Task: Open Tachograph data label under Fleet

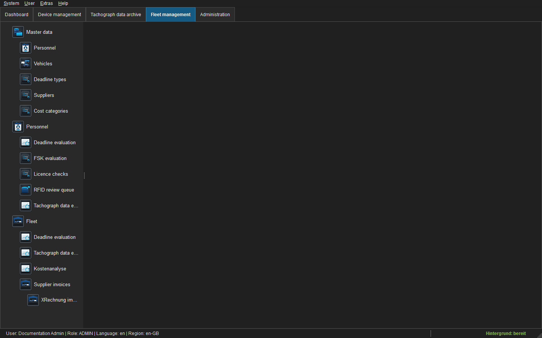Action: (x=56, y=253)
